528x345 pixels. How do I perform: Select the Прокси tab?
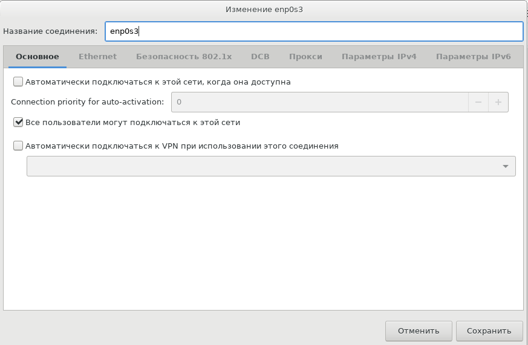305,57
